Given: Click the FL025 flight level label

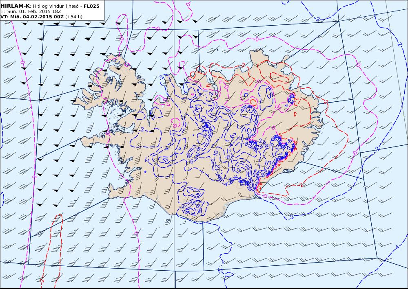Looking at the screenshot, I should coord(91,6).
